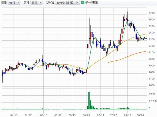This screenshot has width=157, height=117.
Task: Select the 04/13 date label
Action: coord(14,115)
